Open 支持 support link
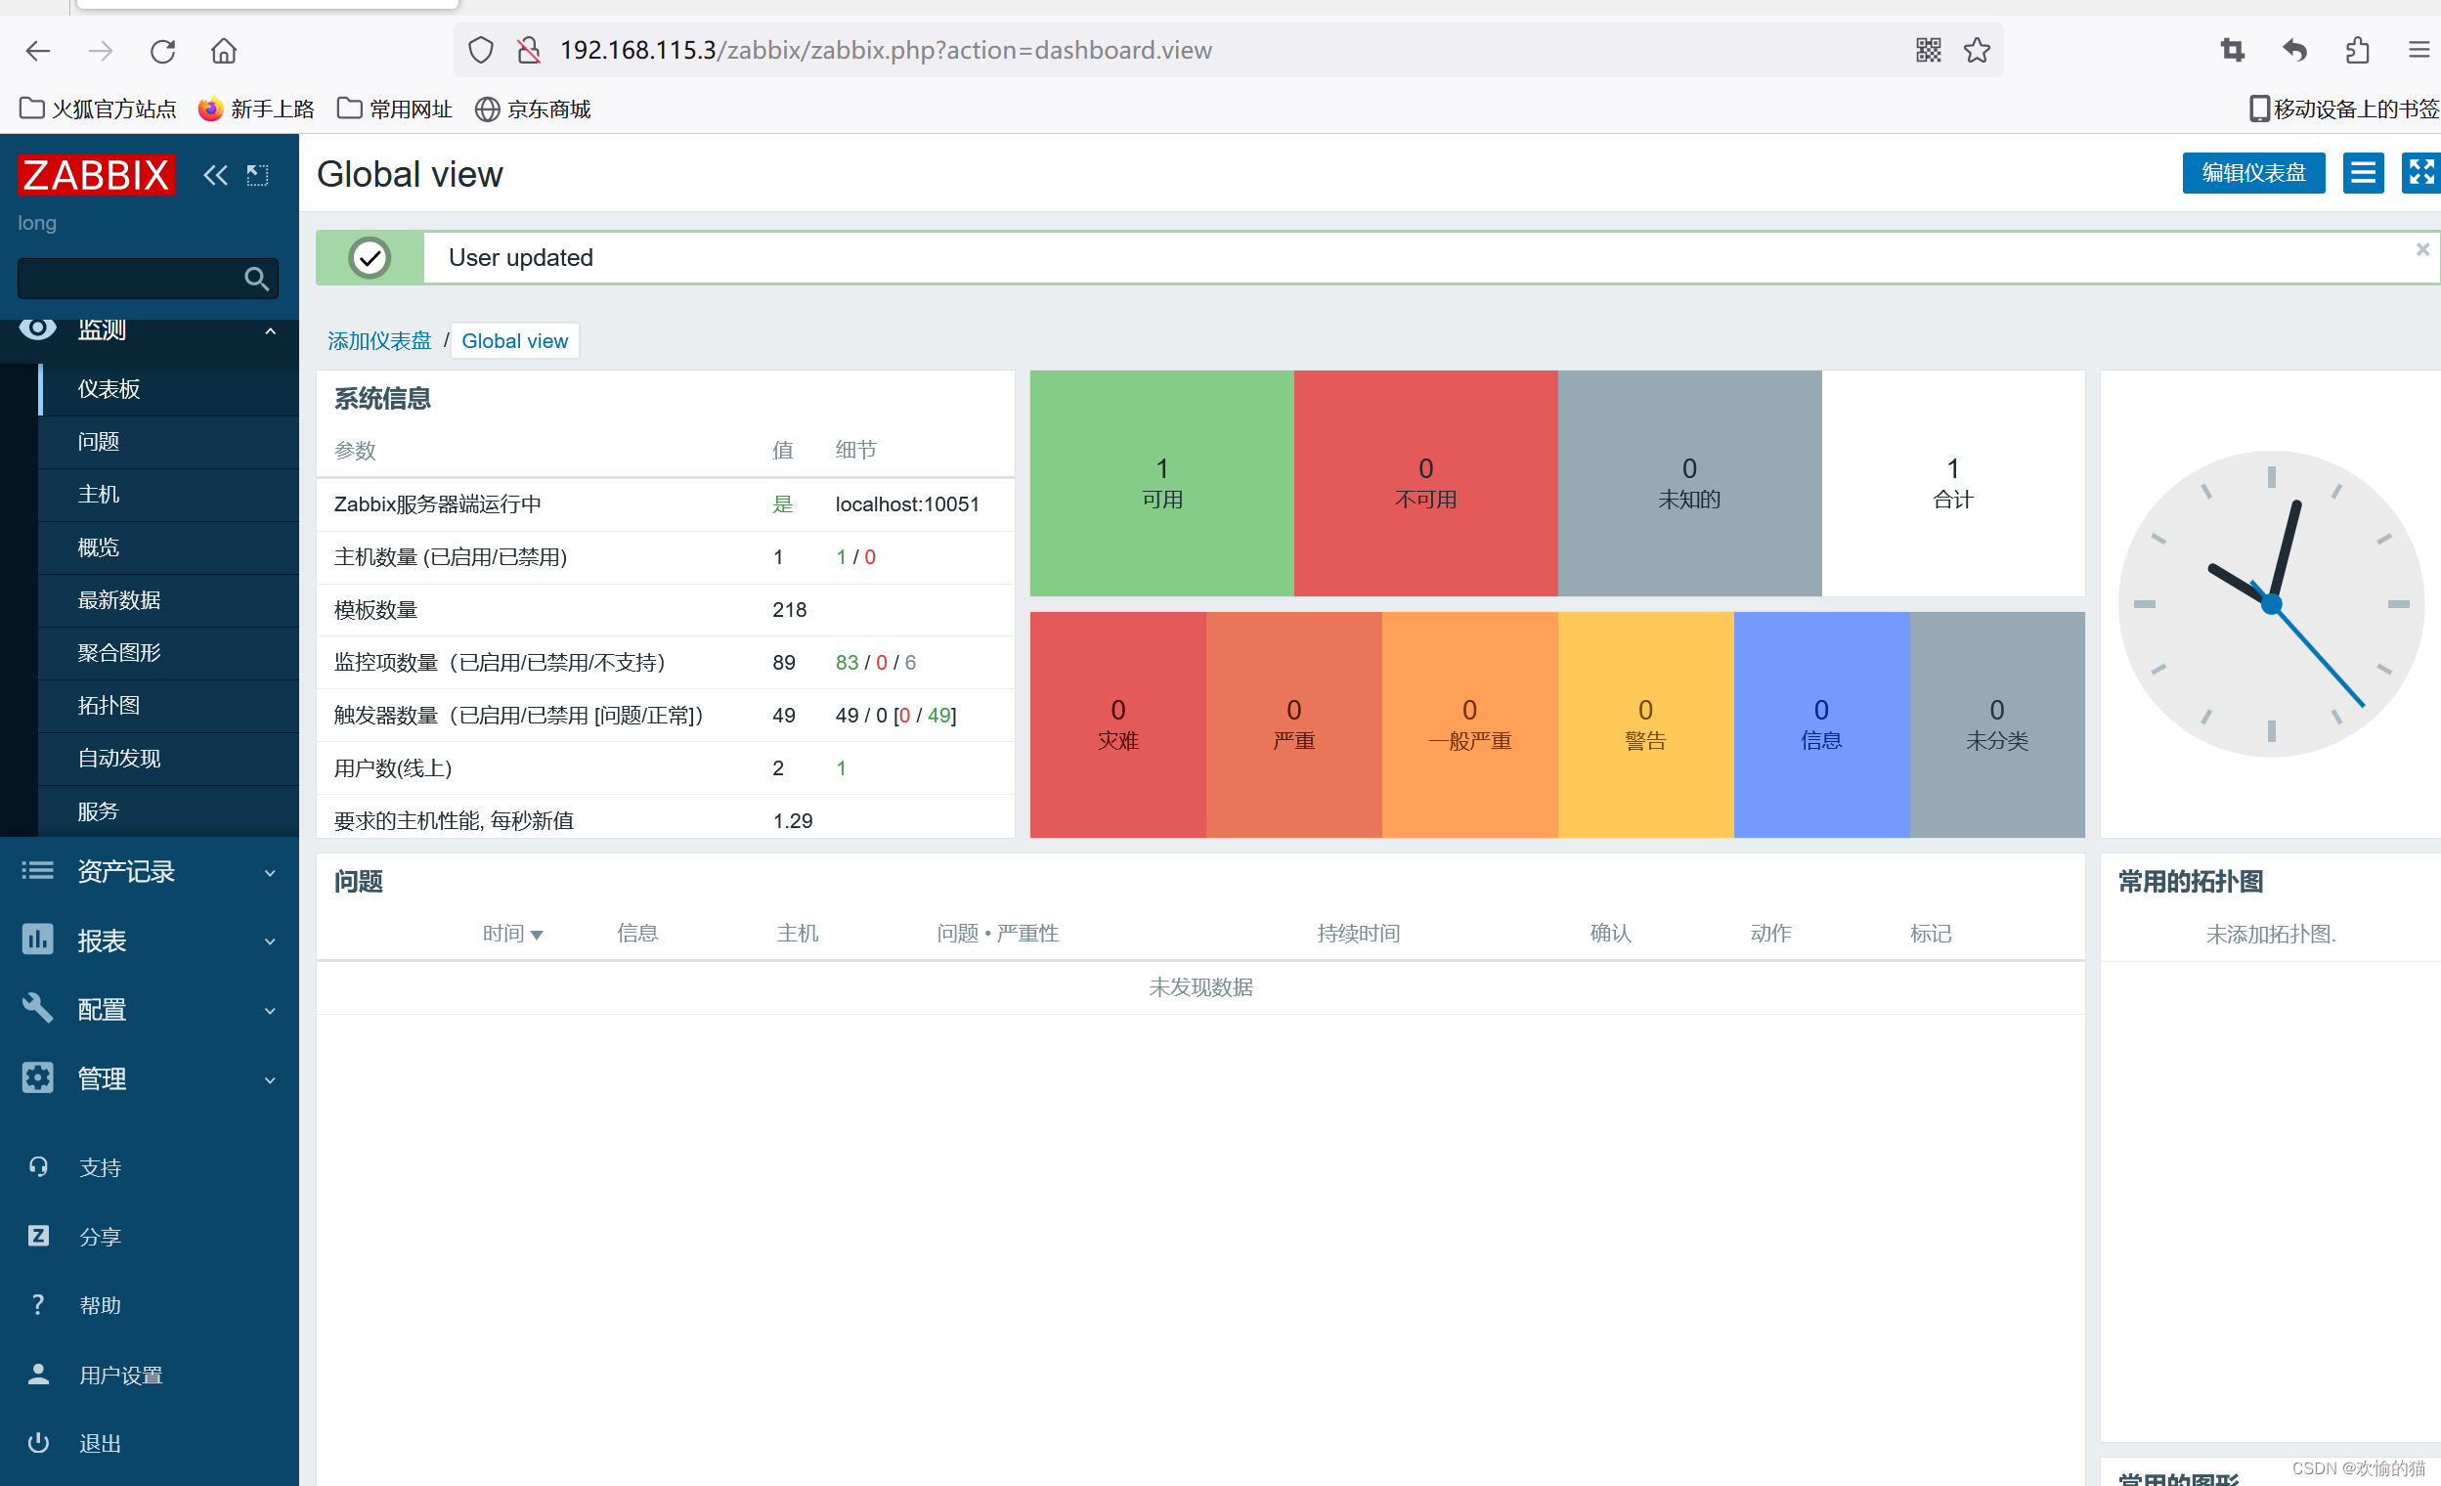 coord(99,1168)
